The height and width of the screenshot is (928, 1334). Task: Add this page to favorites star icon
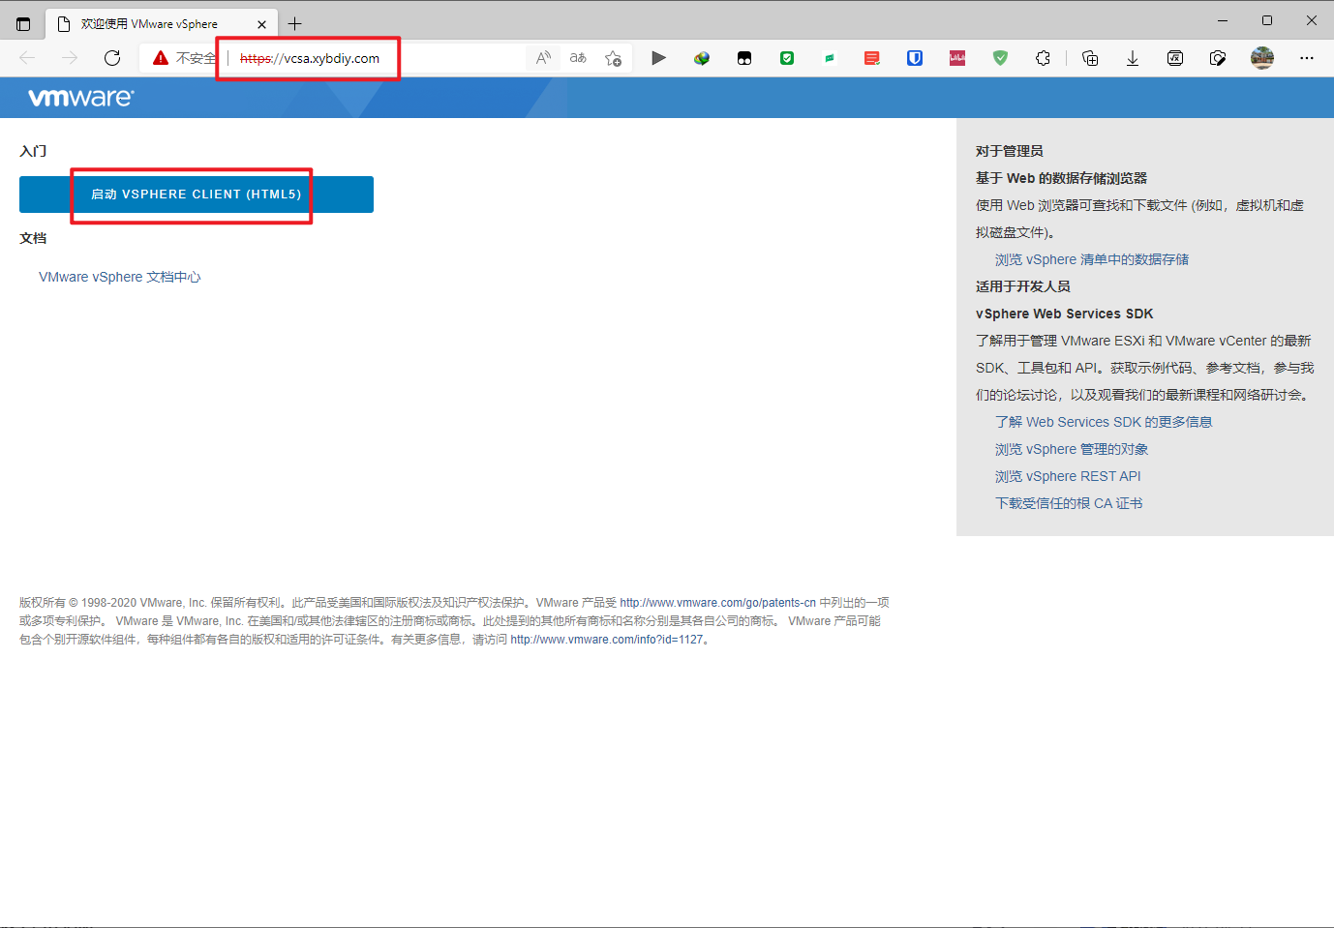pos(613,58)
